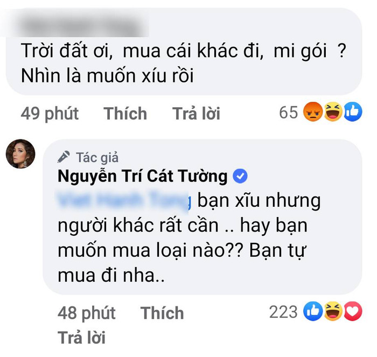
Task: Click the laughing reaction icon on author reply
Action: coord(333,311)
